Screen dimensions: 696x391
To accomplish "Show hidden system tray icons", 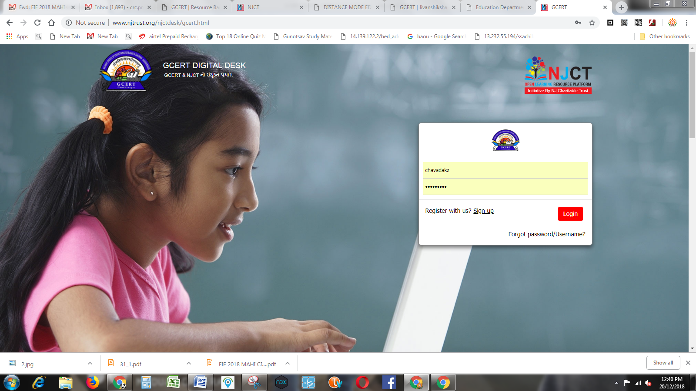I will pos(616,383).
